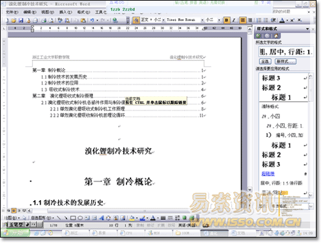Viewport: 323px width, 244px height.
Task: Open the Tools menu
Action: pyautogui.click(x=101, y=12)
